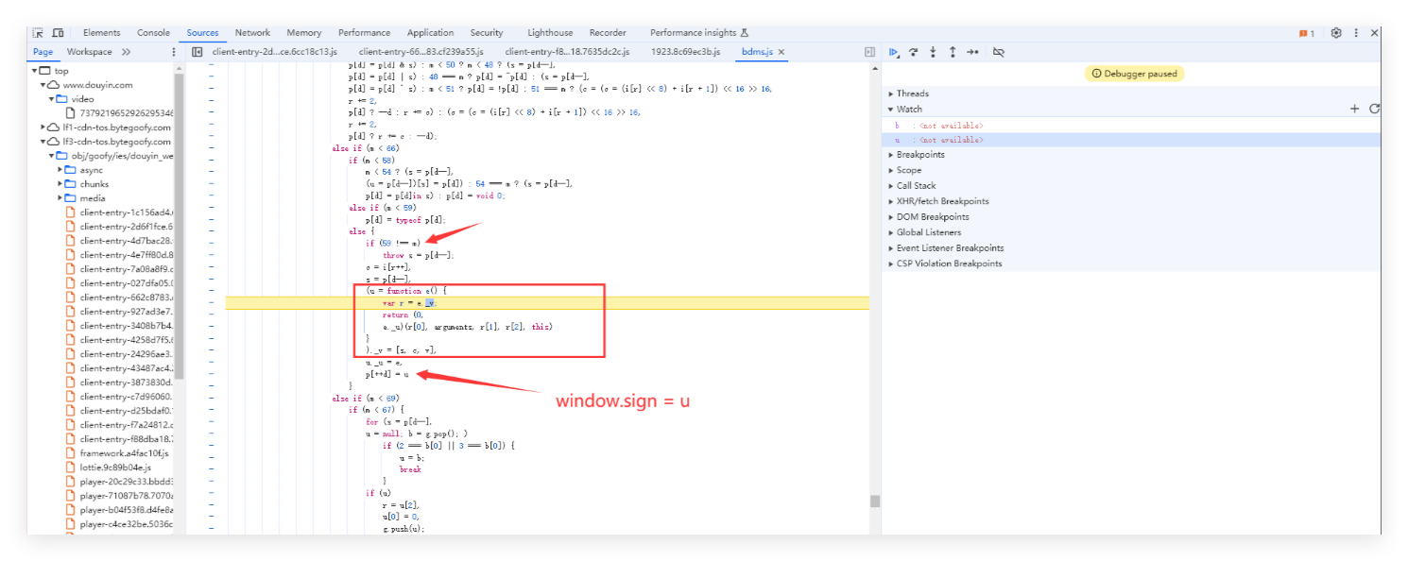Open lottie.9c89b04e.js in file tree
Image resolution: width=1408 pixels, height=561 pixels.
coord(115,467)
